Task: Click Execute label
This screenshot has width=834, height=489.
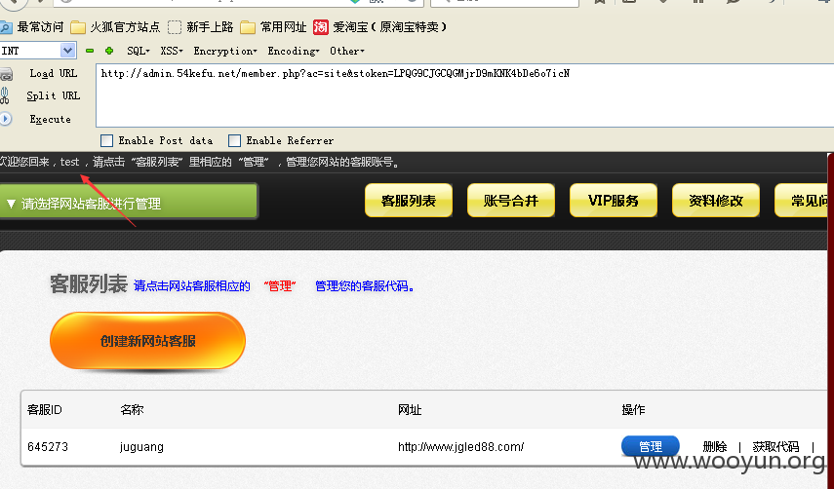Action: click(50, 120)
